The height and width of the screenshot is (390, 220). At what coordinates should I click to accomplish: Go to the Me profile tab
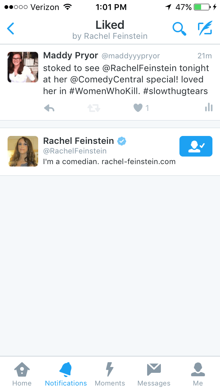[198, 374]
